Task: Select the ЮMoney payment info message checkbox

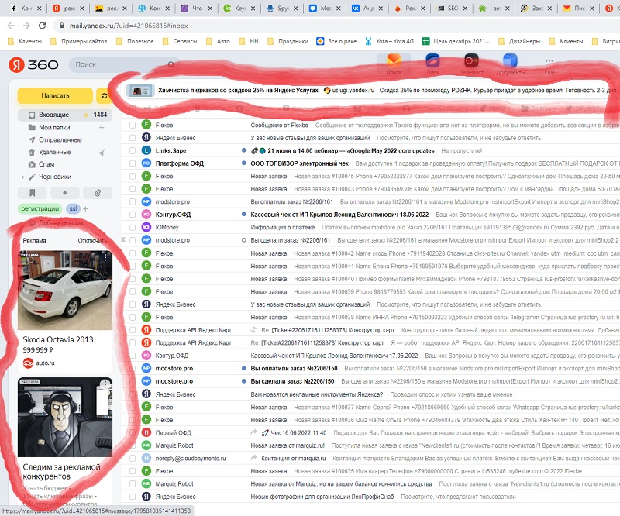Action: (x=133, y=227)
